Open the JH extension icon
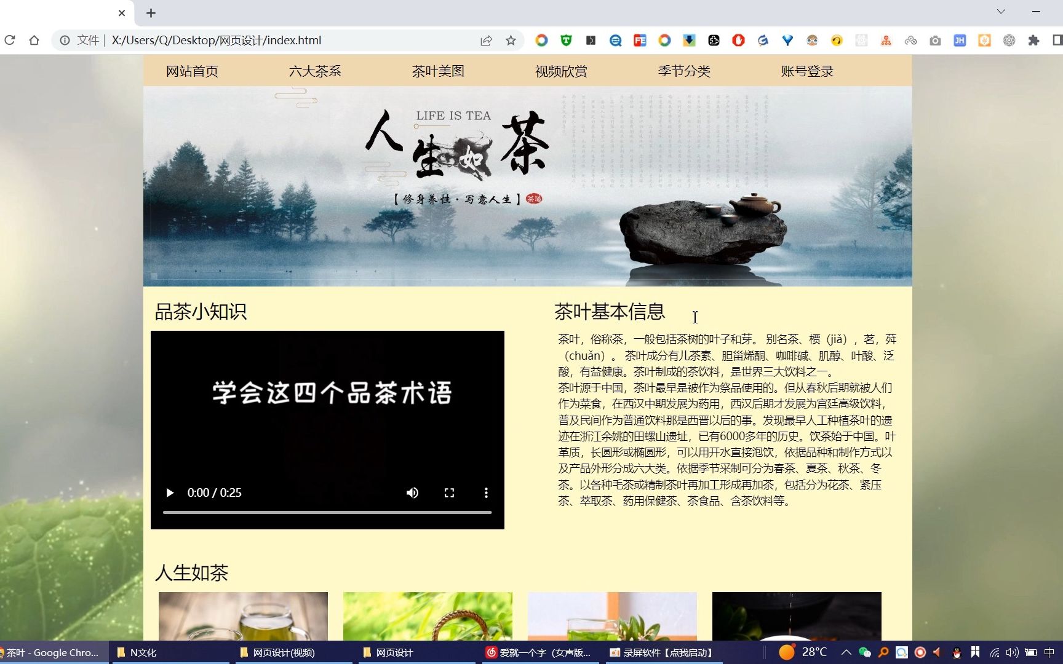Screen dimensions: 1063x664 point(960,40)
